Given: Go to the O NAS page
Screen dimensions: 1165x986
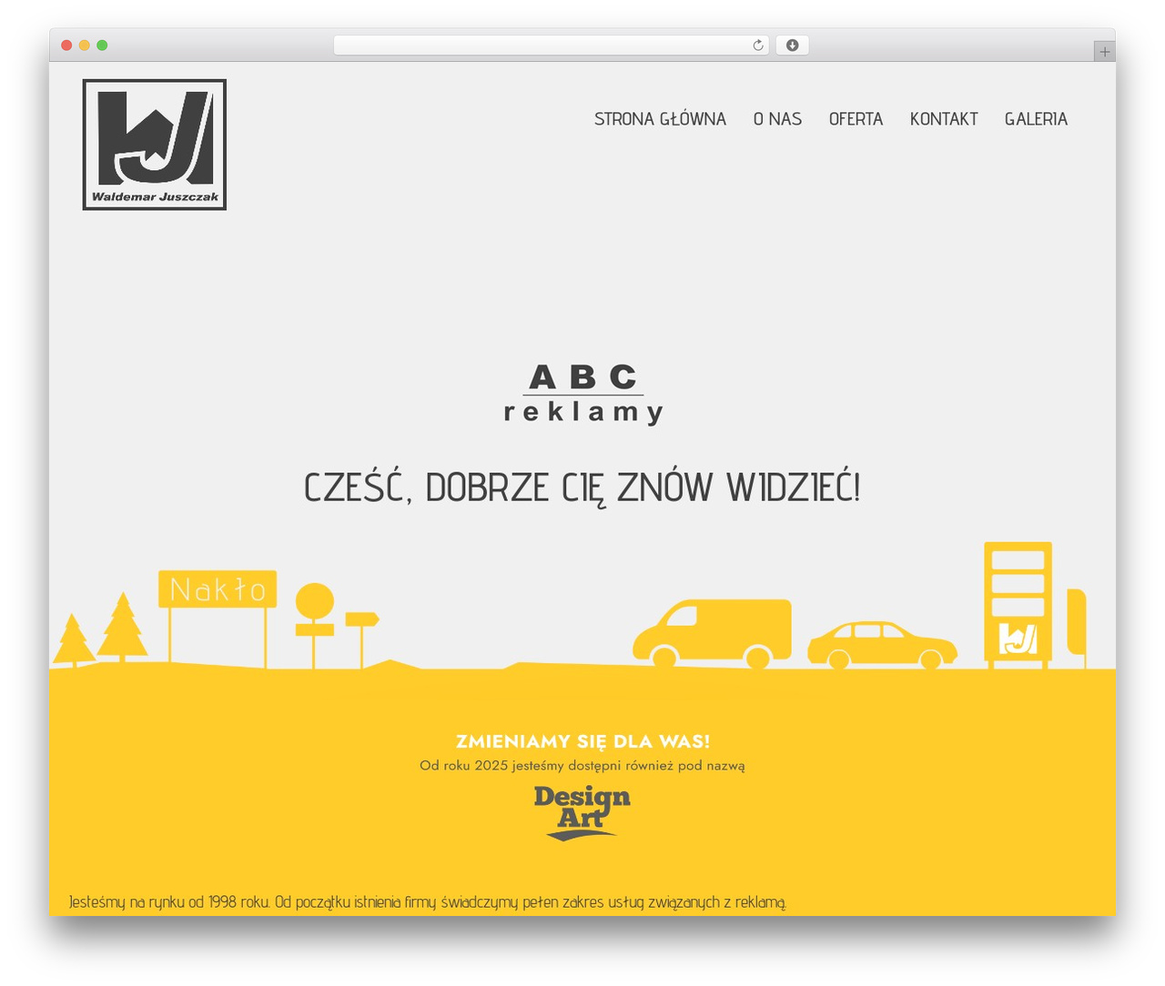Looking at the screenshot, I should (x=777, y=119).
